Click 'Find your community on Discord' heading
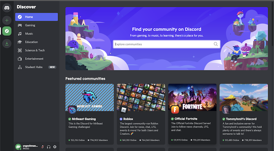 [x=167, y=29]
